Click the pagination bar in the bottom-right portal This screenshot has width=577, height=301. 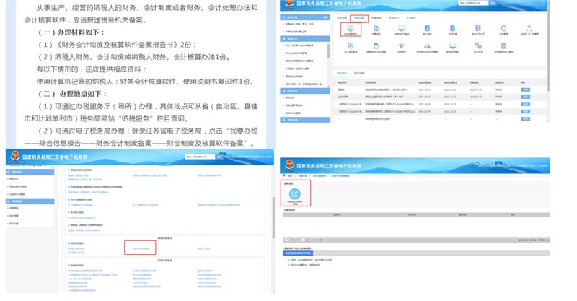click(x=416, y=240)
